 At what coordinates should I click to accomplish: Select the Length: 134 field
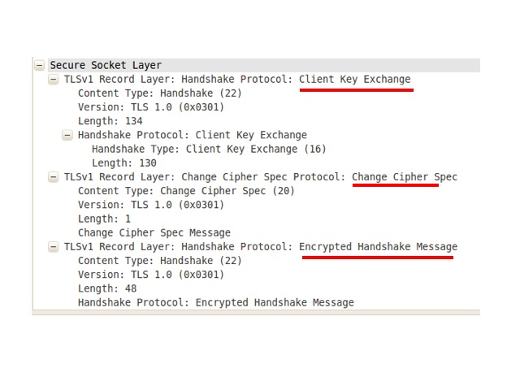pos(110,121)
